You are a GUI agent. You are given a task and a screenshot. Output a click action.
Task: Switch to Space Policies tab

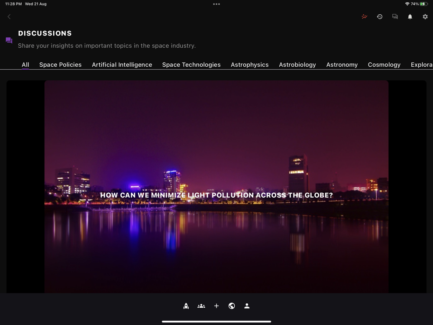(61, 65)
